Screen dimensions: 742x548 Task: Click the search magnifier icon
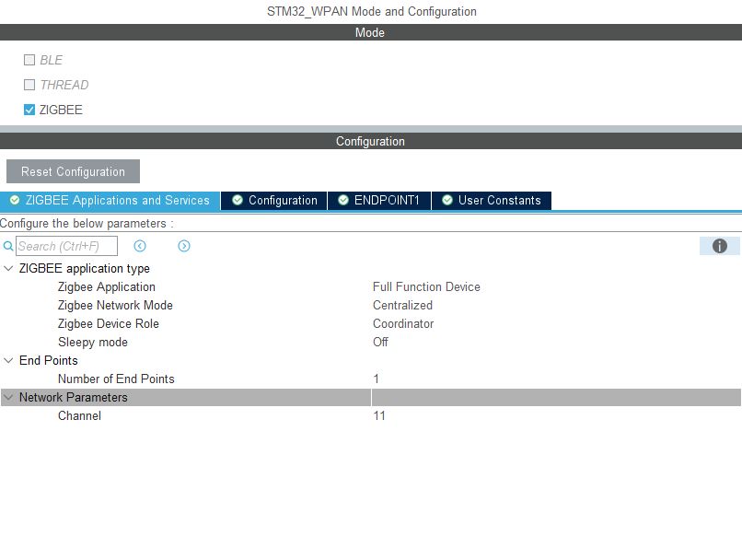coord(7,246)
